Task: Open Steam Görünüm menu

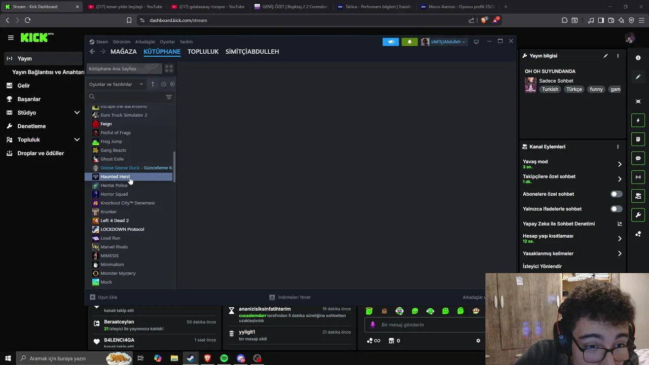Action: click(122, 42)
